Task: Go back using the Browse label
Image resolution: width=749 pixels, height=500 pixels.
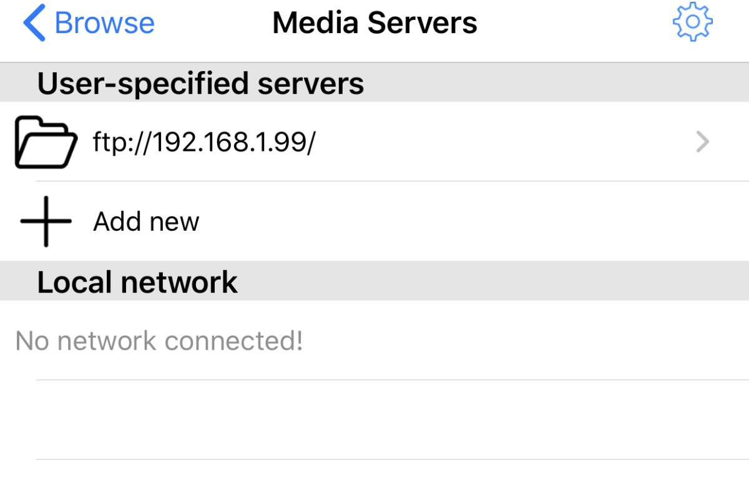Action: point(104,23)
